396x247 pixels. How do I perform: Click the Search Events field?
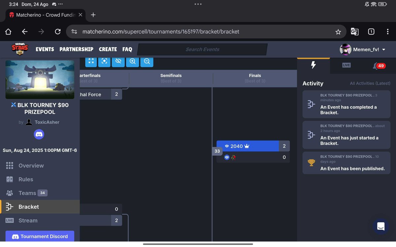click(202, 49)
